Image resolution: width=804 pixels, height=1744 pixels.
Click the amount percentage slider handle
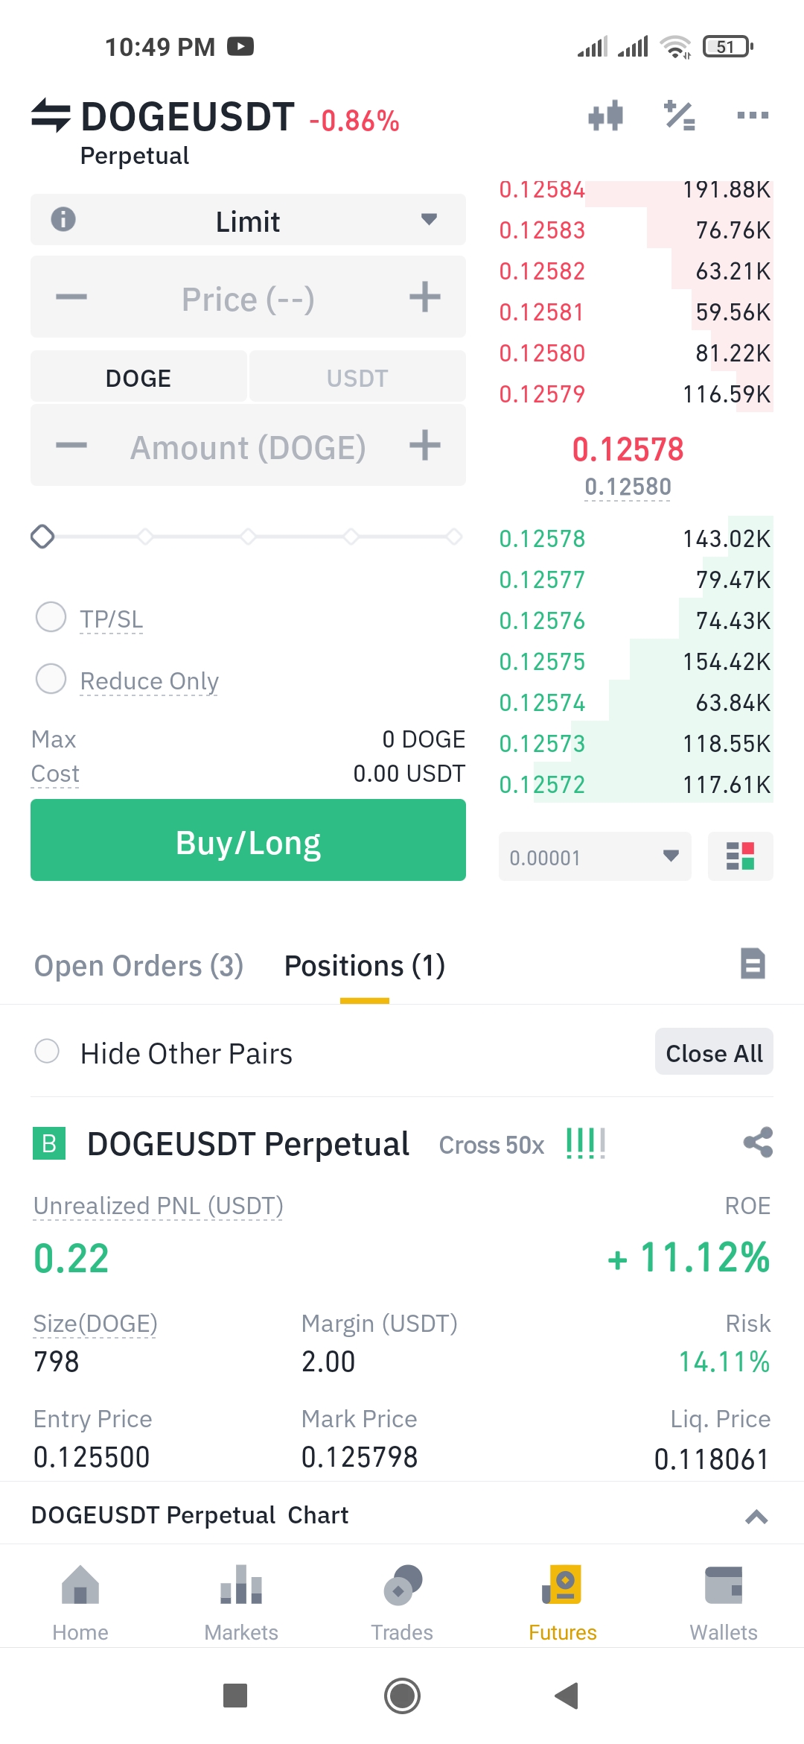(42, 537)
